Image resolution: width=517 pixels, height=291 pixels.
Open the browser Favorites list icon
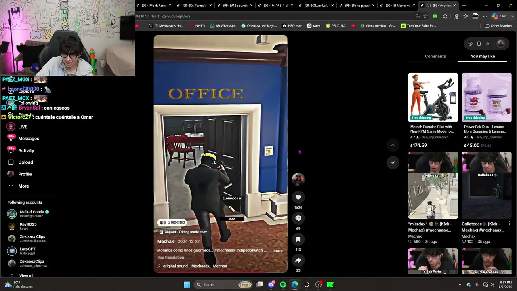click(466, 16)
